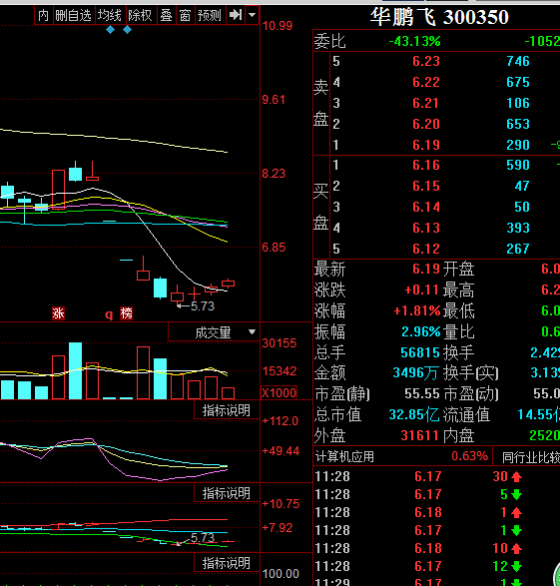Click 删自选 to remove from watchlist

(74, 16)
